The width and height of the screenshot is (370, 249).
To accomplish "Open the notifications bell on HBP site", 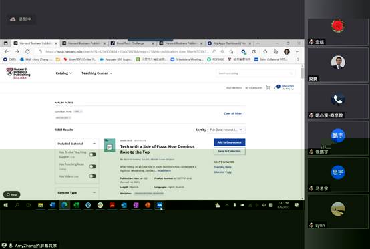I will click(276, 87).
